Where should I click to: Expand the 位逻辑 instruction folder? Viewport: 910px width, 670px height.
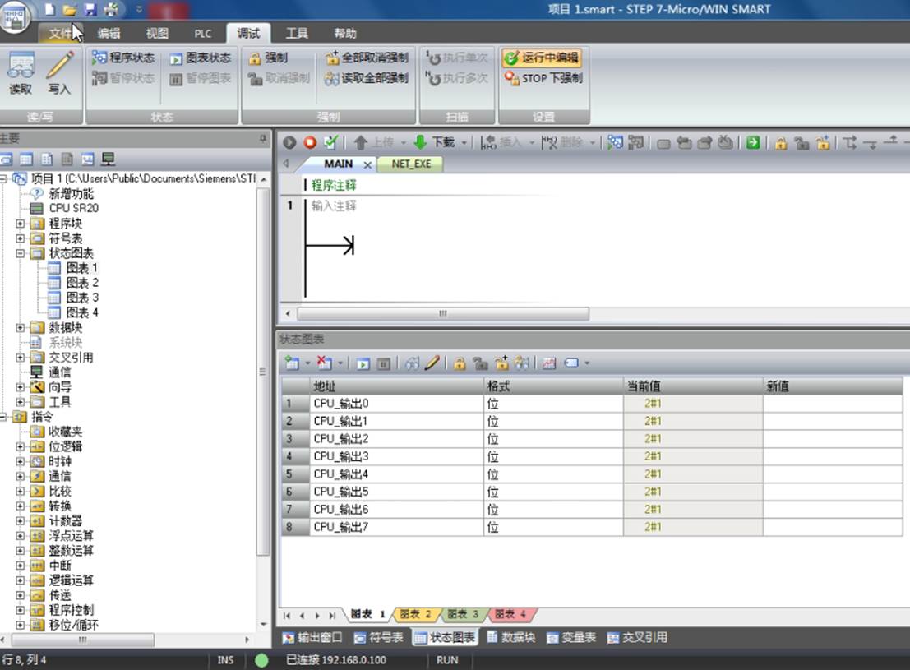[21, 446]
